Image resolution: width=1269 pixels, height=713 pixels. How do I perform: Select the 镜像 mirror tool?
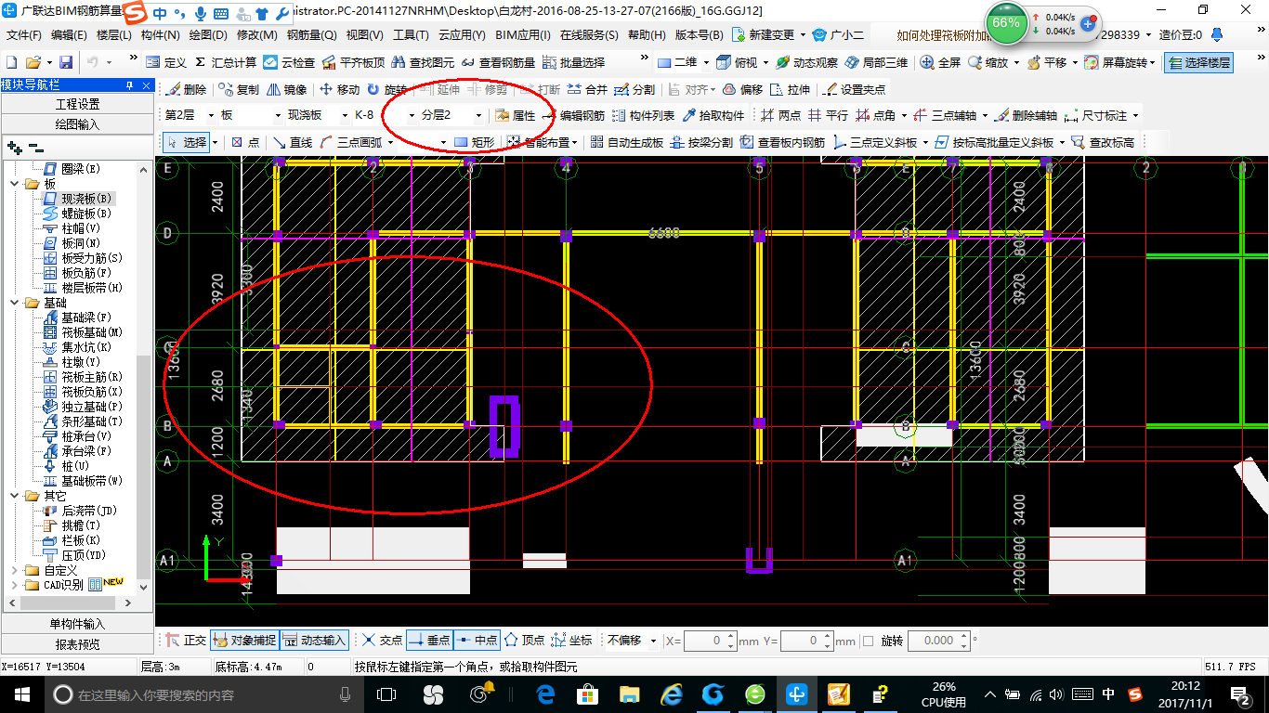point(286,90)
